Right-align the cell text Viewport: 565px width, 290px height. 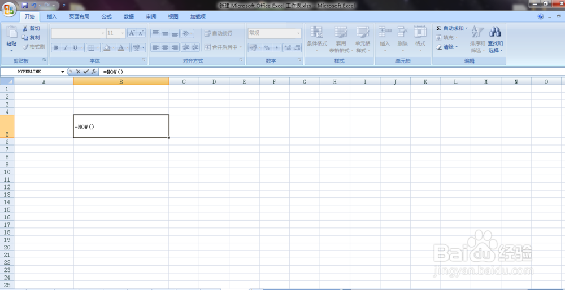[175, 47]
